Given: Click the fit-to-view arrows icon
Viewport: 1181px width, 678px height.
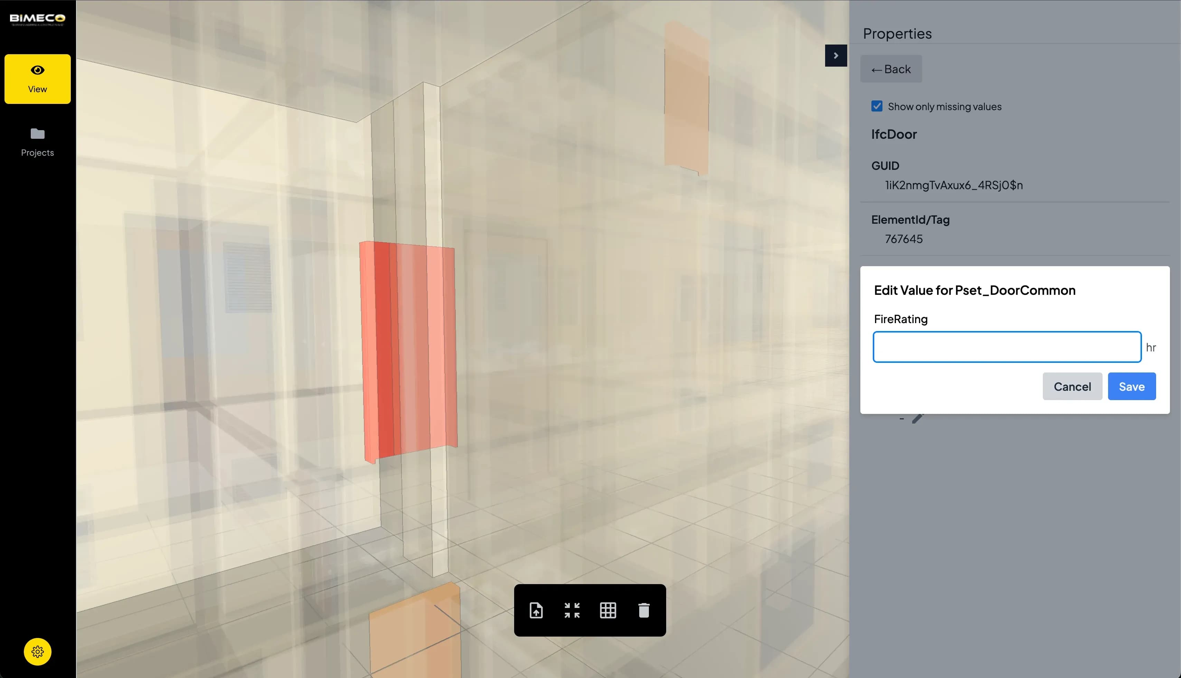Looking at the screenshot, I should point(572,610).
